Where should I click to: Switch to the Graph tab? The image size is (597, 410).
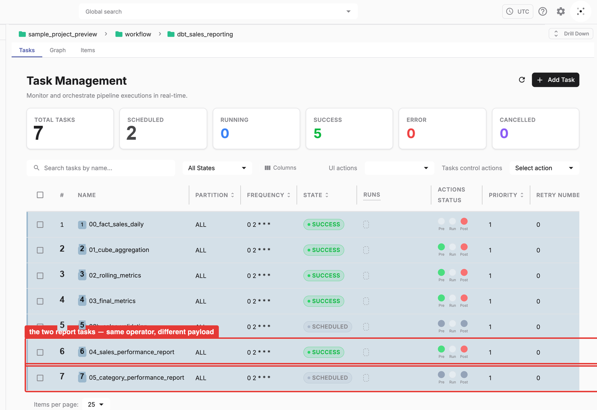[58, 50]
